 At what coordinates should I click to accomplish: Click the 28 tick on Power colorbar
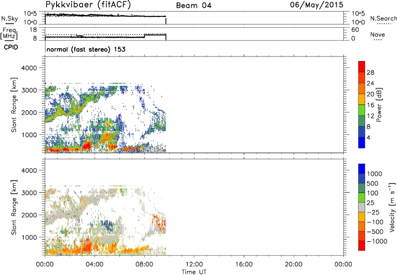click(370, 72)
